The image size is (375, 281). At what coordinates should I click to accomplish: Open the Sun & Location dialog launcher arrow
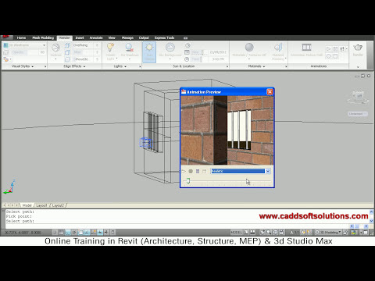click(227, 66)
